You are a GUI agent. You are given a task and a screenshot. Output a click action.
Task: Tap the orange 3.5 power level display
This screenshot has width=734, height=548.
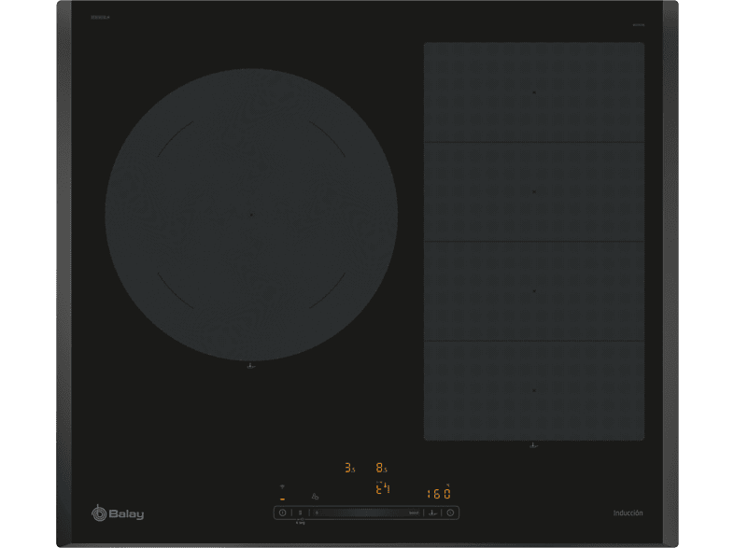pos(349,468)
